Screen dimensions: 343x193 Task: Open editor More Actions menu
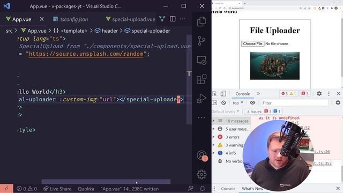click(x=183, y=19)
